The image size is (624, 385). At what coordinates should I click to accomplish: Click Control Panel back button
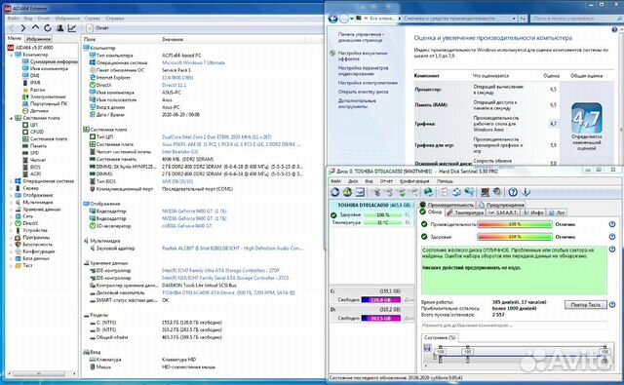pyautogui.click(x=333, y=19)
